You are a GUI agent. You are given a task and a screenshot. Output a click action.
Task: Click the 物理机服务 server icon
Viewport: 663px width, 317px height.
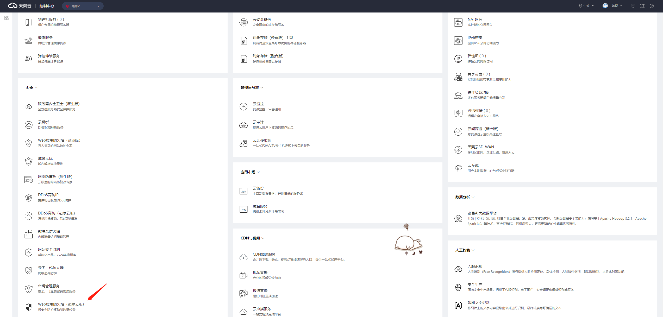tap(29, 22)
